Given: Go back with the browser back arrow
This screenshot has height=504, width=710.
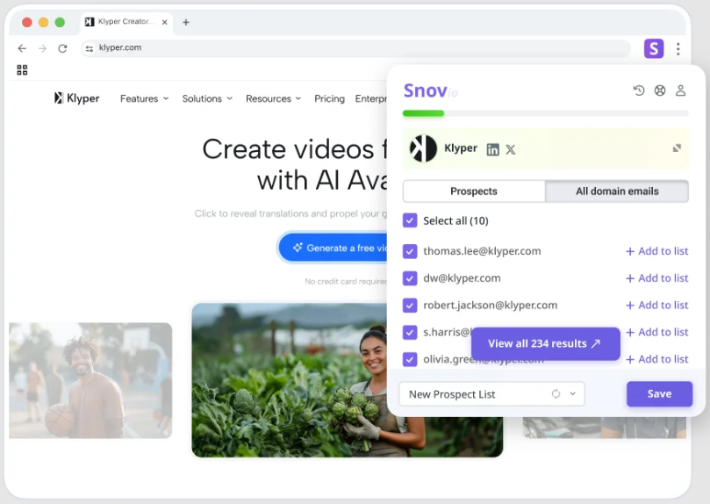Looking at the screenshot, I should (x=22, y=48).
